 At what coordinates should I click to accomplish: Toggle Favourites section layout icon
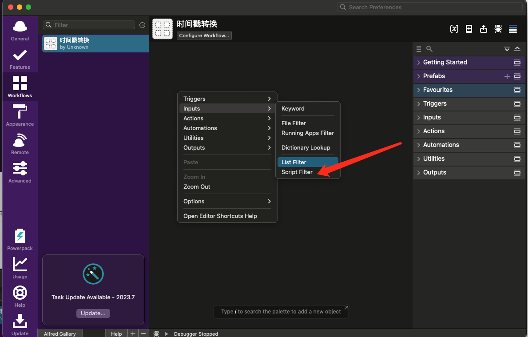[517, 90]
